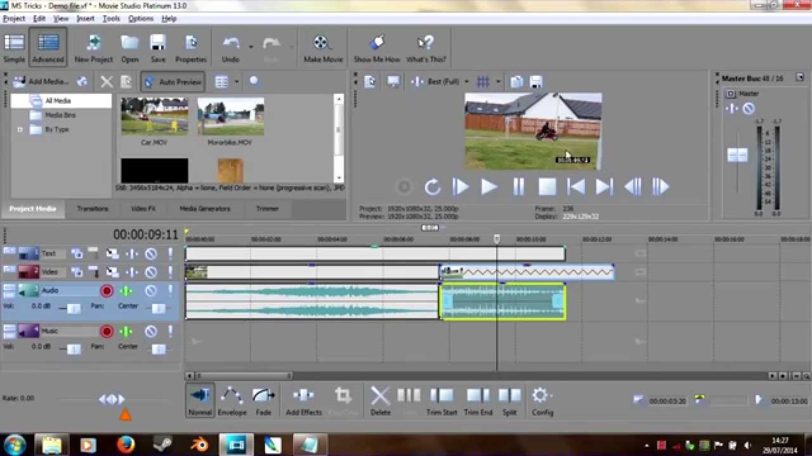
Task: Click the Add Effects tool
Action: pos(304,401)
